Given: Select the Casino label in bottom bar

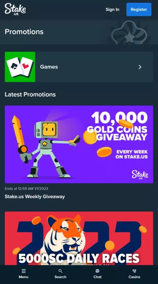Looking at the screenshot, I should click(x=134, y=277).
